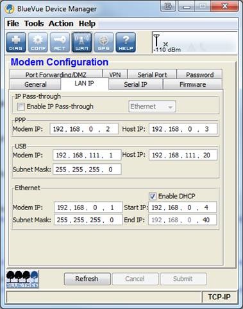Click the USB Modem IP field

[87, 155]
